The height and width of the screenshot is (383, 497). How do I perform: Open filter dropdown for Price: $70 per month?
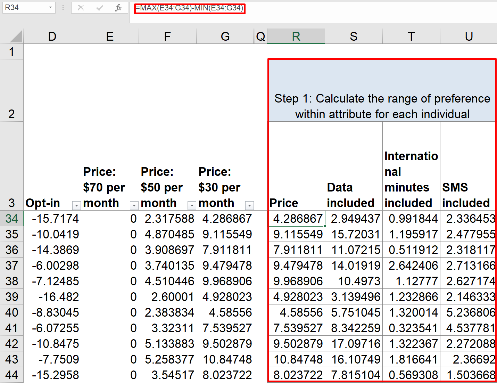click(134, 206)
